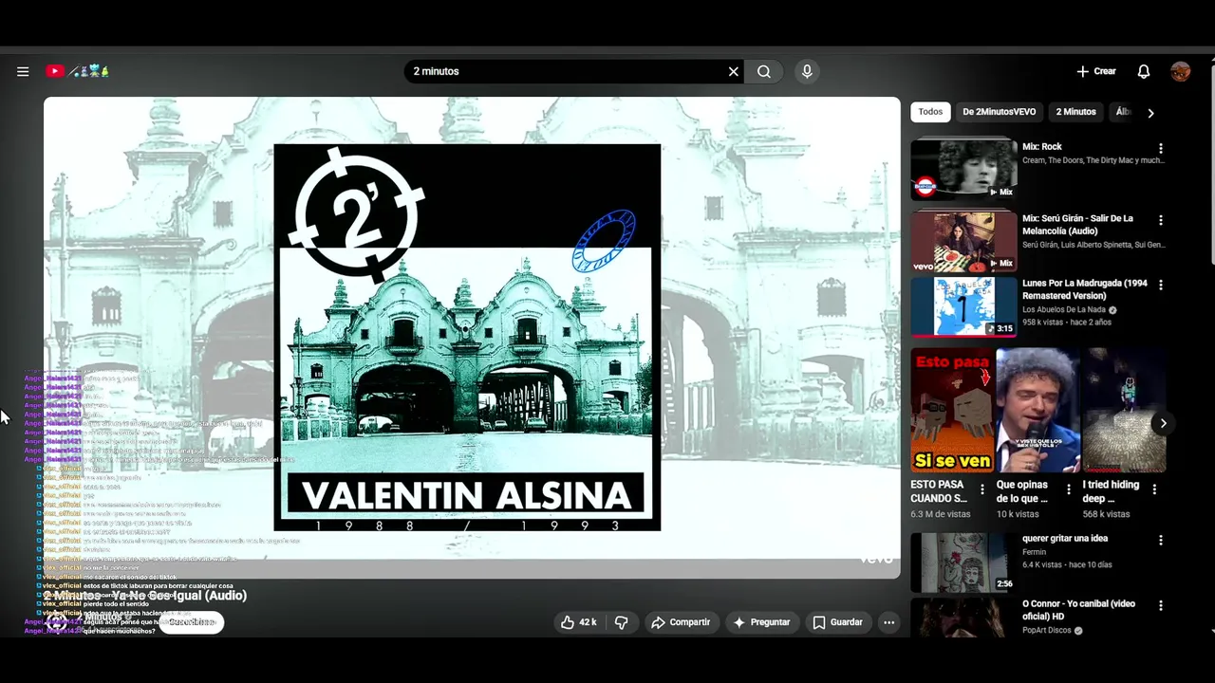
Task: Open options for 'Mix: Rock'
Action: click(1160, 149)
